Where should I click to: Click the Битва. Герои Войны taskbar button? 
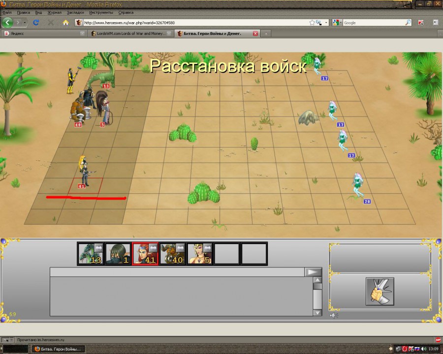point(59,349)
